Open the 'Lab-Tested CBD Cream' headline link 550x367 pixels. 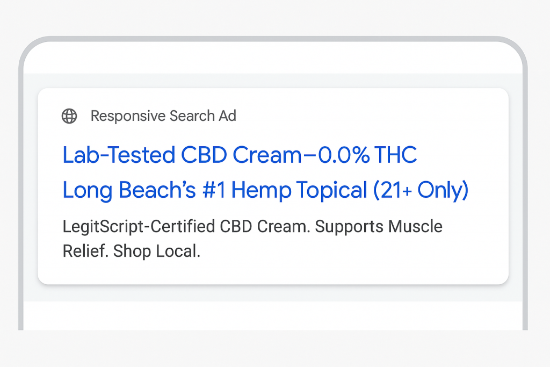182,155
